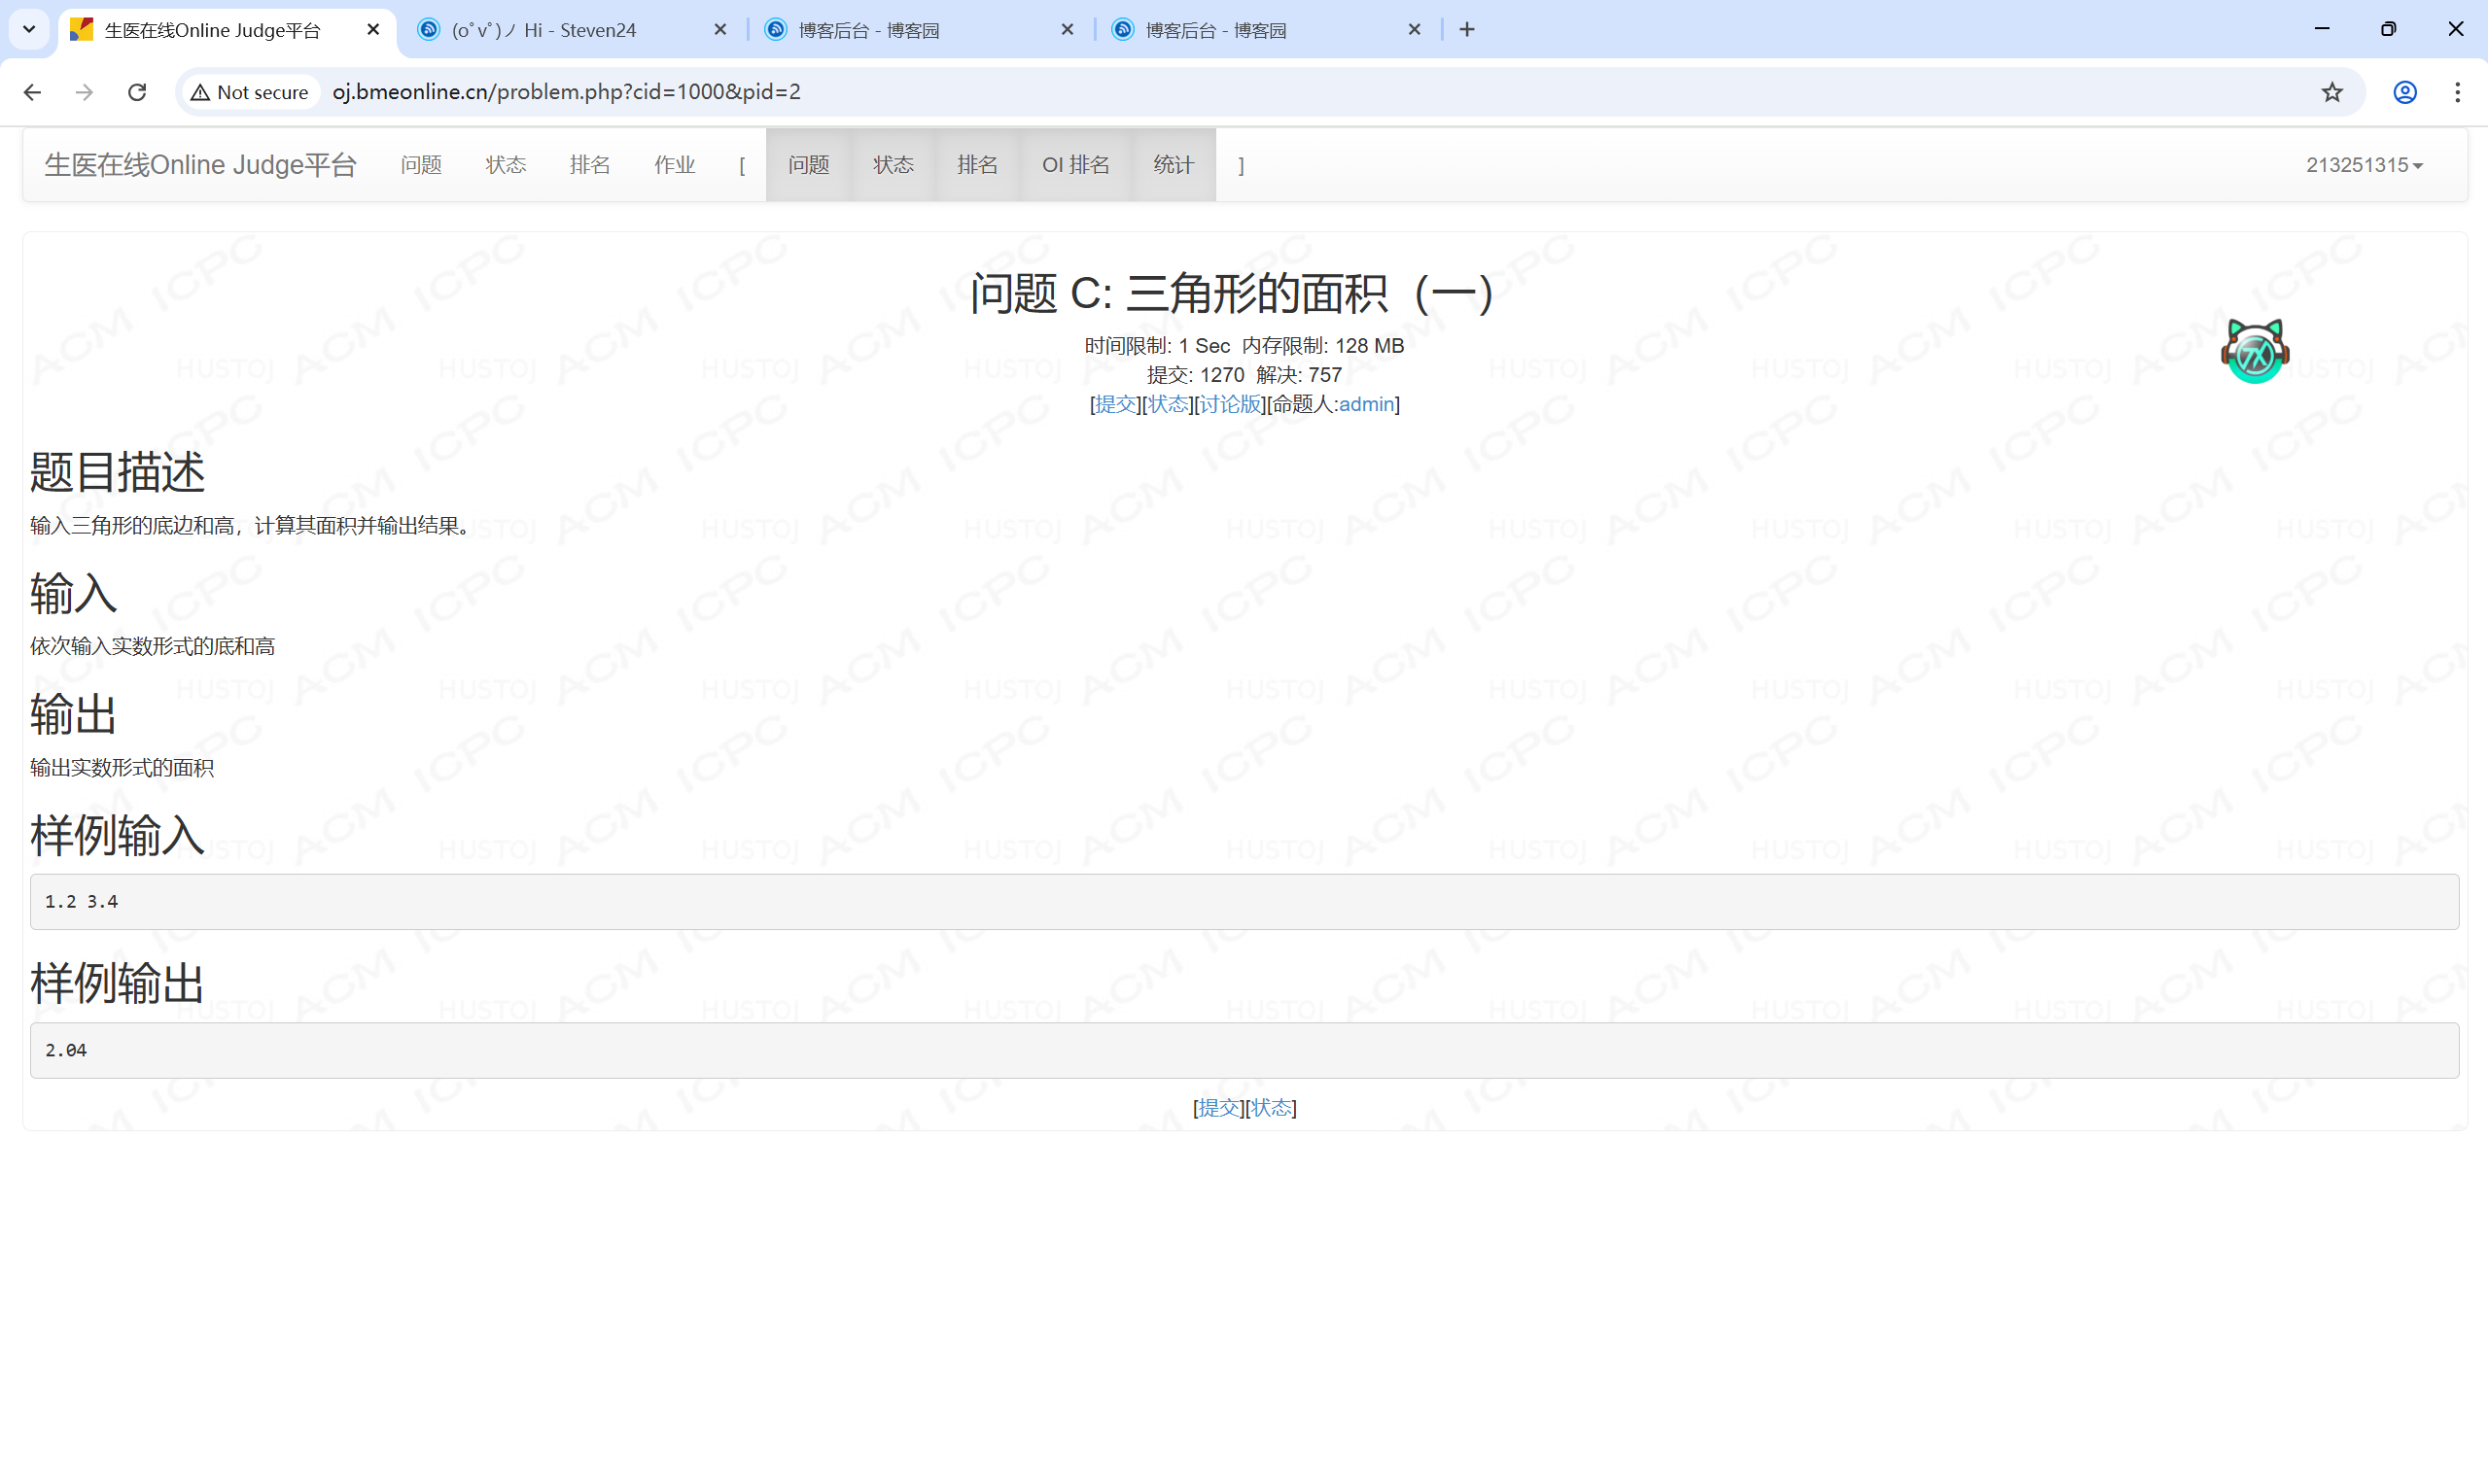
Task: Click the bottom 状态 status link
Action: (1271, 1107)
